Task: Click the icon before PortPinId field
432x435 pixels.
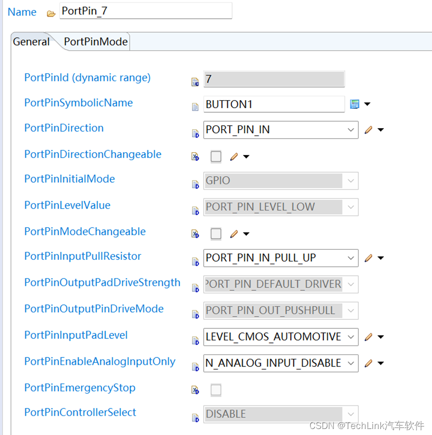Action: click(x=195, y=82)
